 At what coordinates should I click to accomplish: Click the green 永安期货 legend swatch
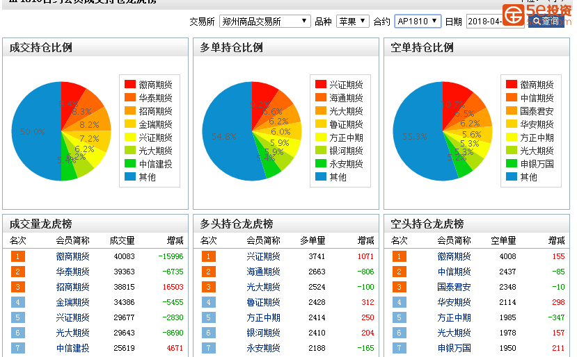click(x=320, y=163)
